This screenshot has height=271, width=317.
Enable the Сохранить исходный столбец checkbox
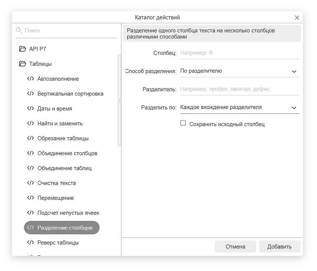(183, 124)
